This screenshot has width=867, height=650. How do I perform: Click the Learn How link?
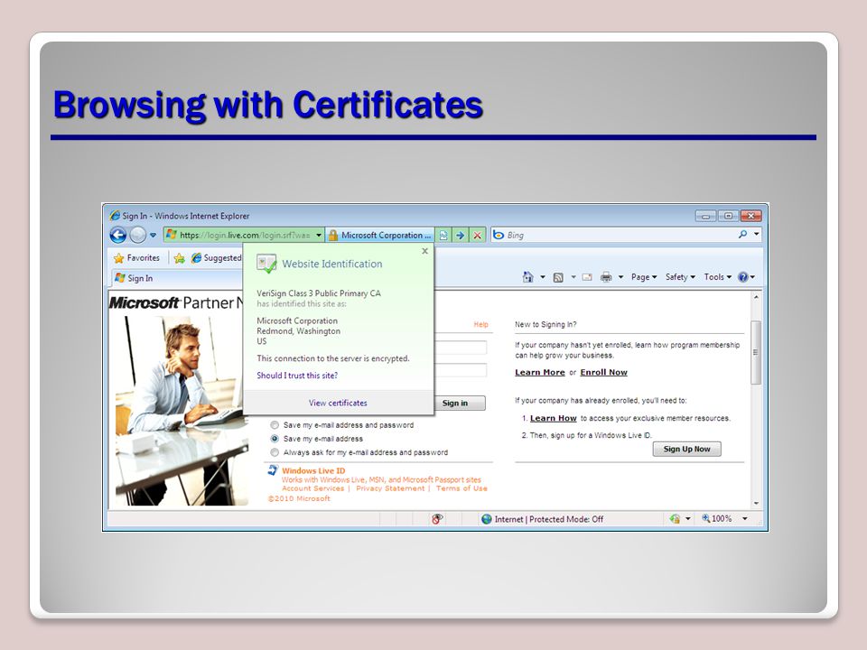click(x=553, y=418)
